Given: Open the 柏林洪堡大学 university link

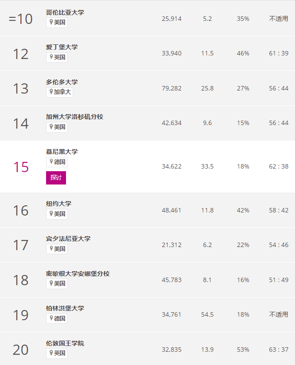Looking at the screenshot, I should 65,308.
